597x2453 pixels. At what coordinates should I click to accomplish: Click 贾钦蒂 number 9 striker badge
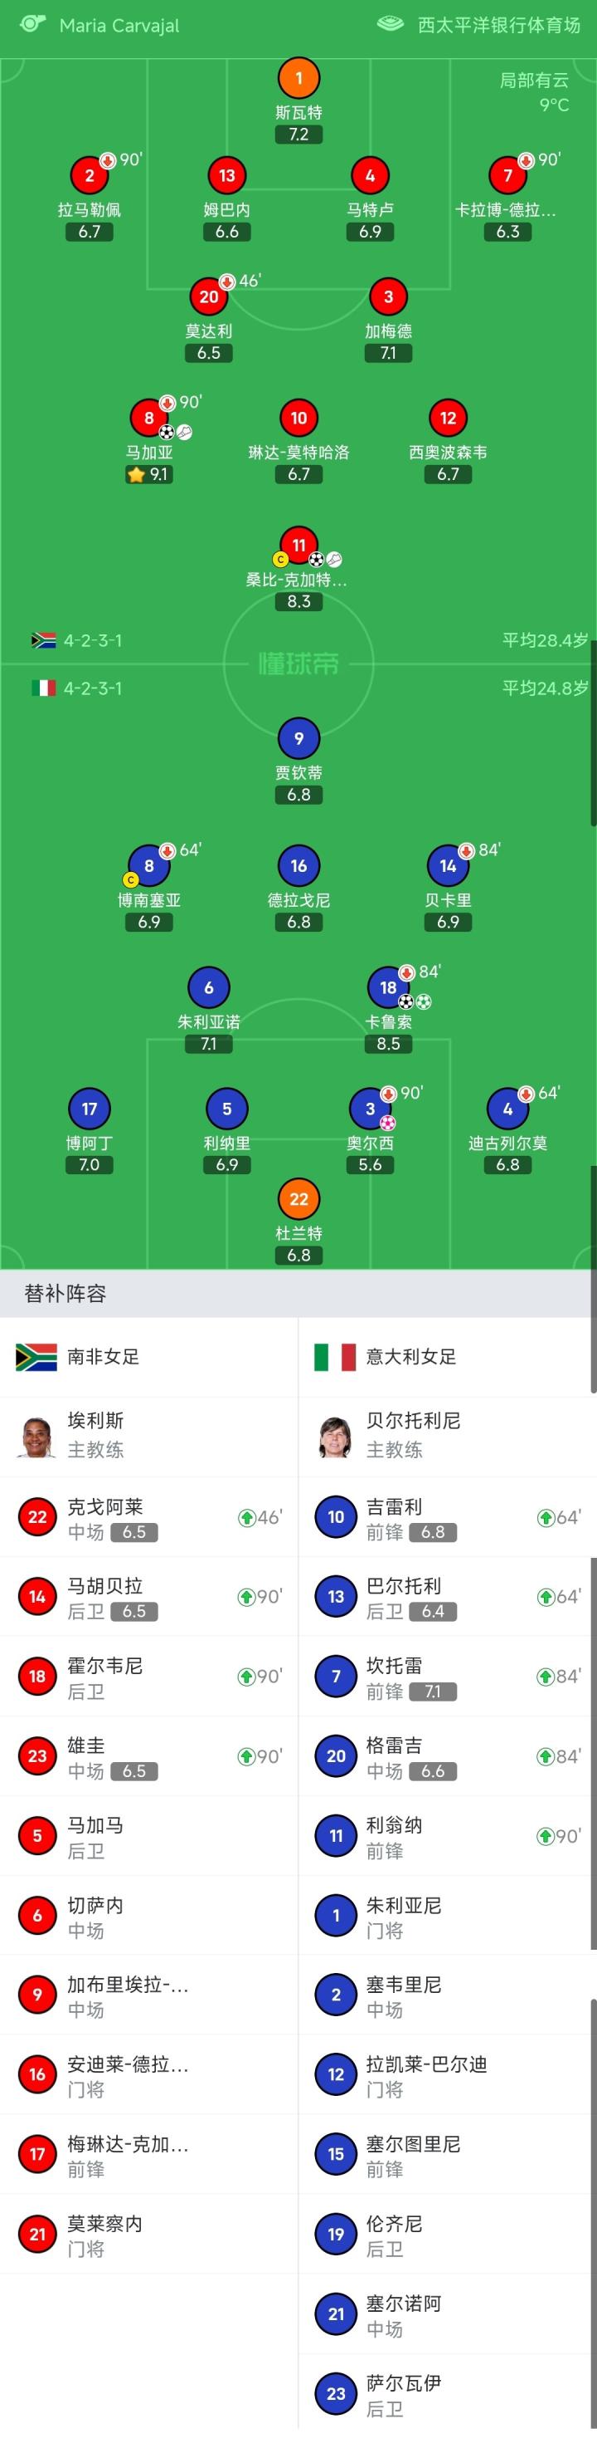click(x=298, y=738)
